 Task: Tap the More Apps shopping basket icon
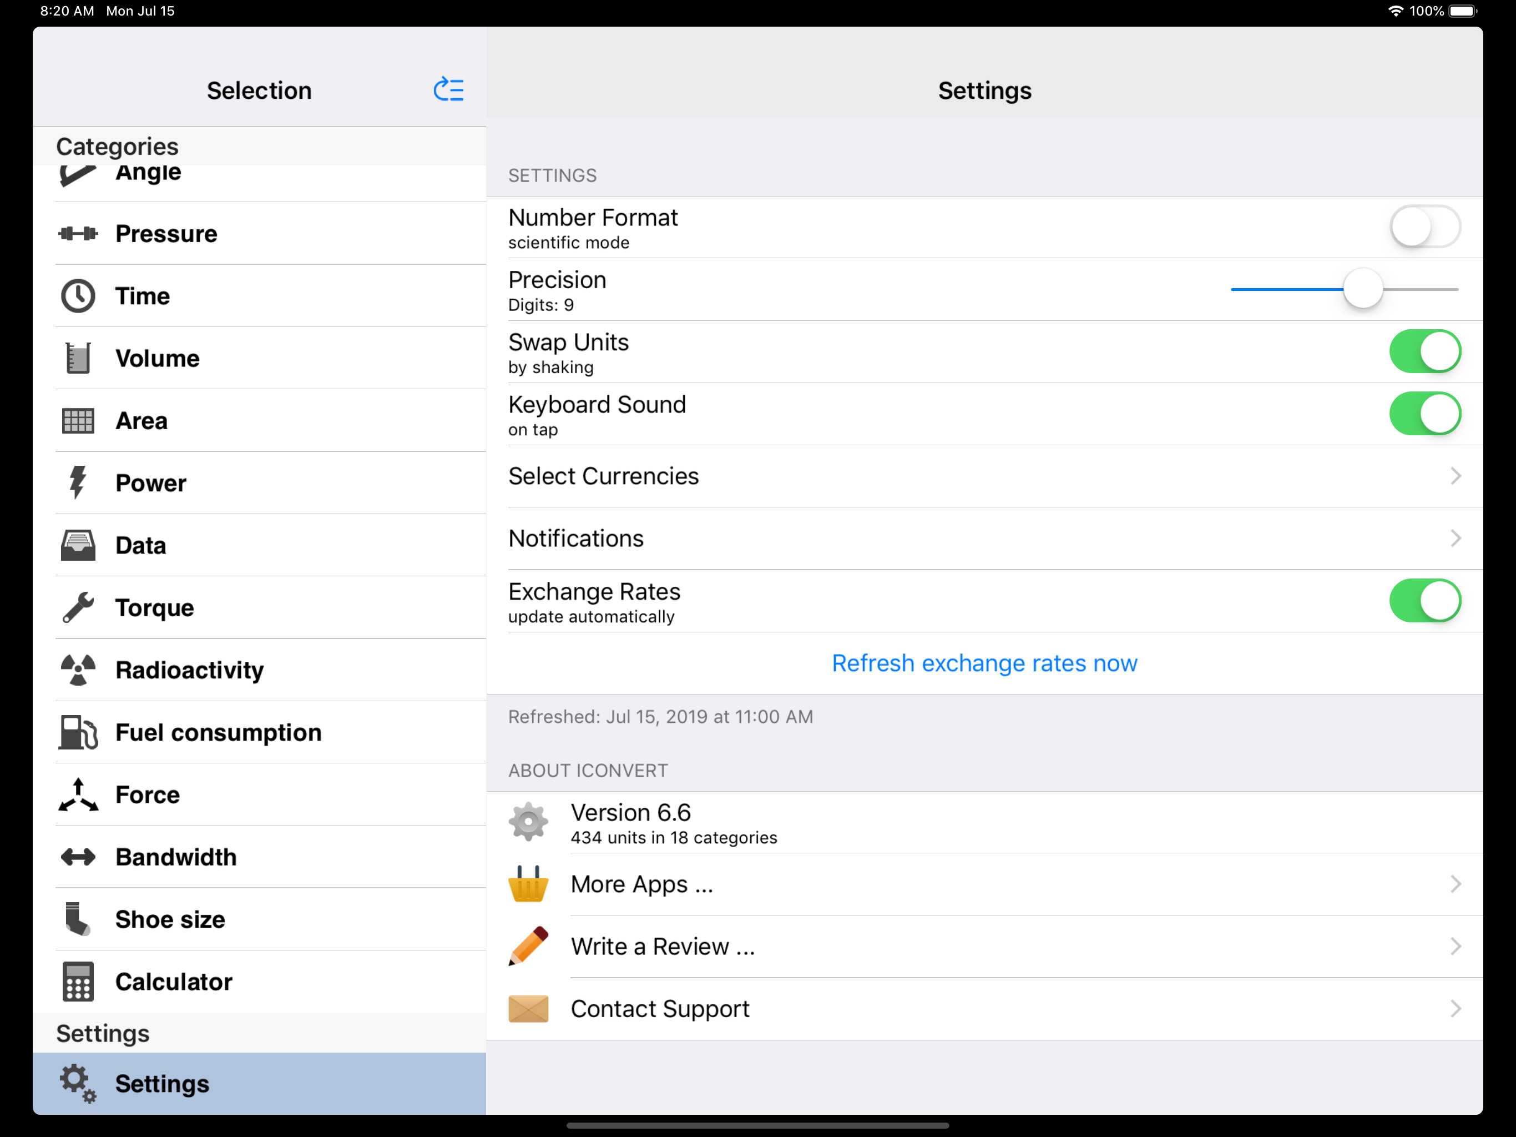tap(528, 884)
